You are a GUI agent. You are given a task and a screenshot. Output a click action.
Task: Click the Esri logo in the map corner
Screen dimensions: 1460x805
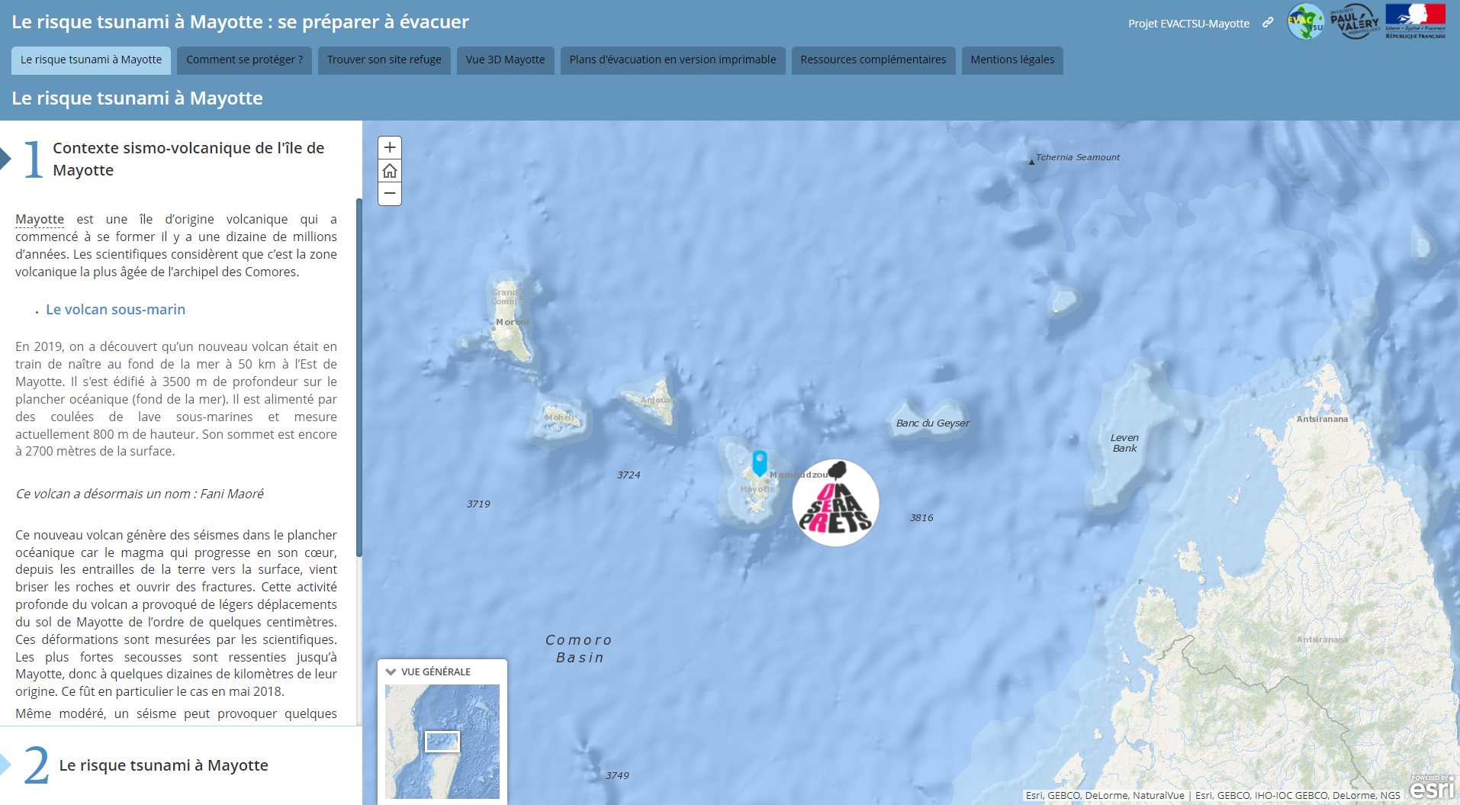(x=1432, y=787)
